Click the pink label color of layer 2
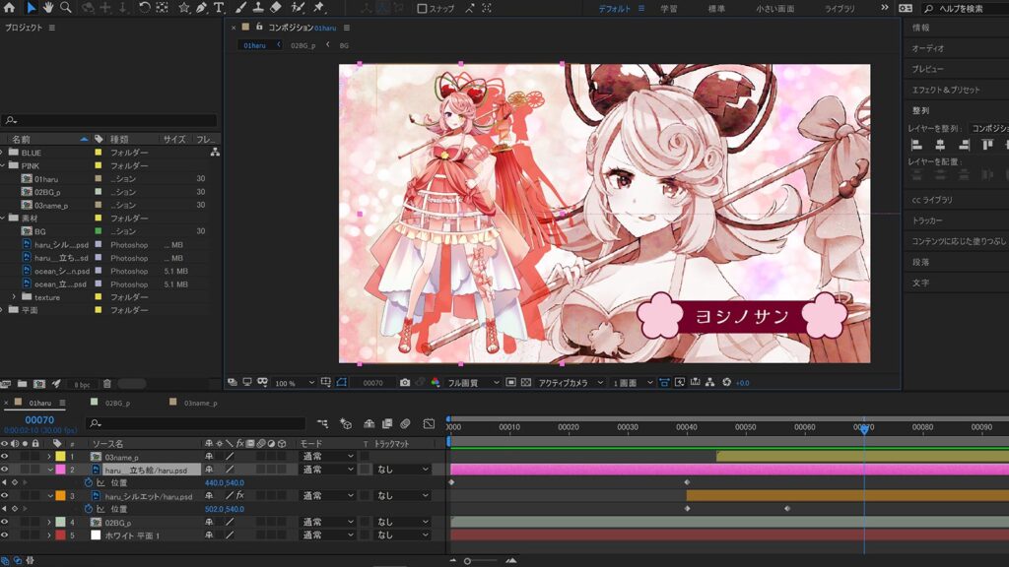 tap(60, 470)
